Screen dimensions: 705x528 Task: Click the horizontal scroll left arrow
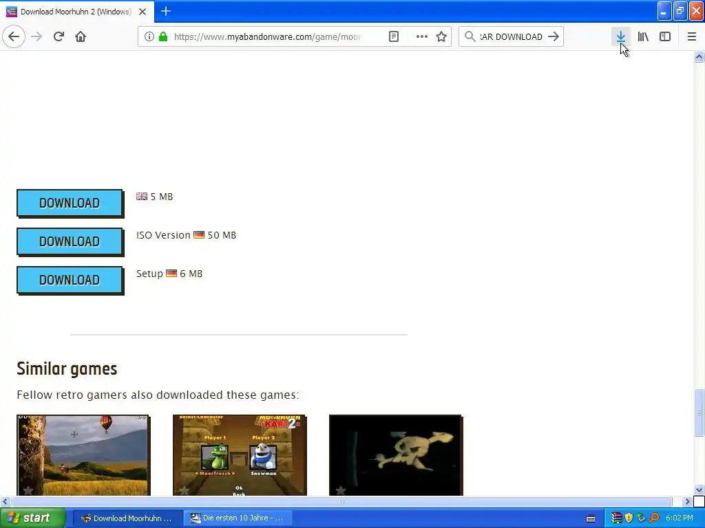pyautogui.click(x=5, y=501)
